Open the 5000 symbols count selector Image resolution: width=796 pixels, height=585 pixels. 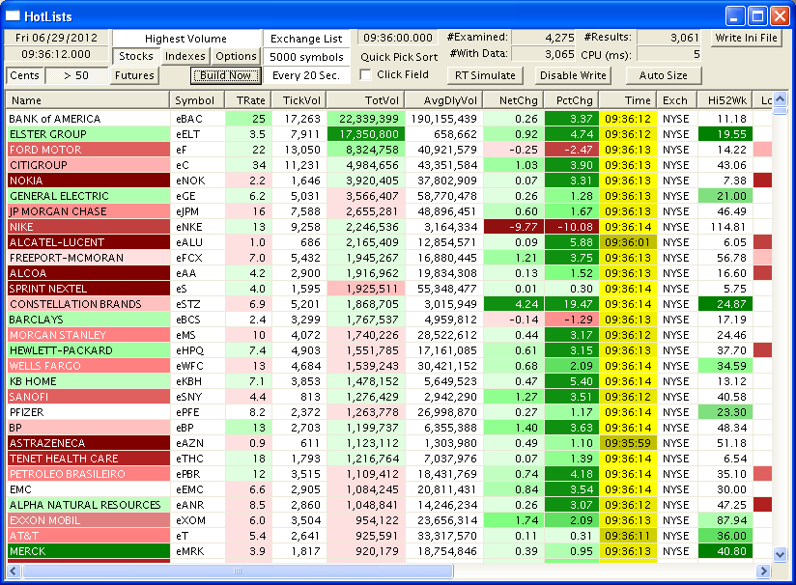(x=306, y=57)
